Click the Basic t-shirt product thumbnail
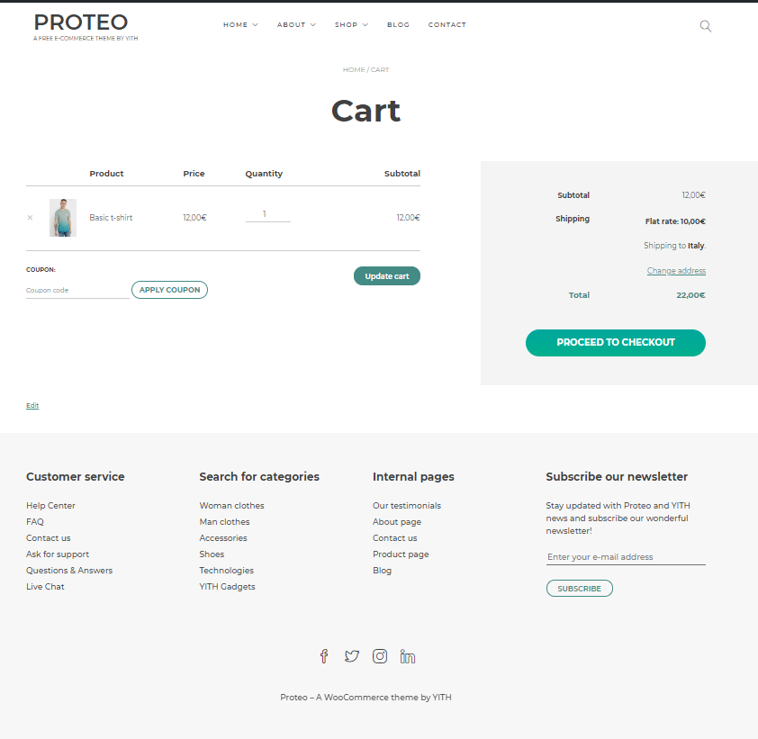758x739 pixels. [63, 218]
